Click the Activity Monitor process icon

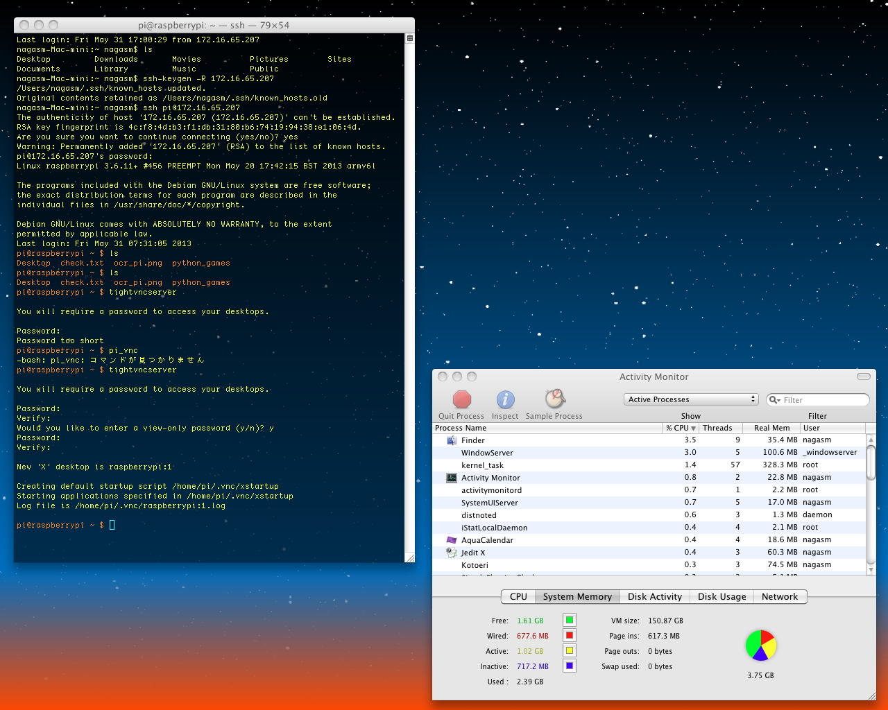point(452,478)
